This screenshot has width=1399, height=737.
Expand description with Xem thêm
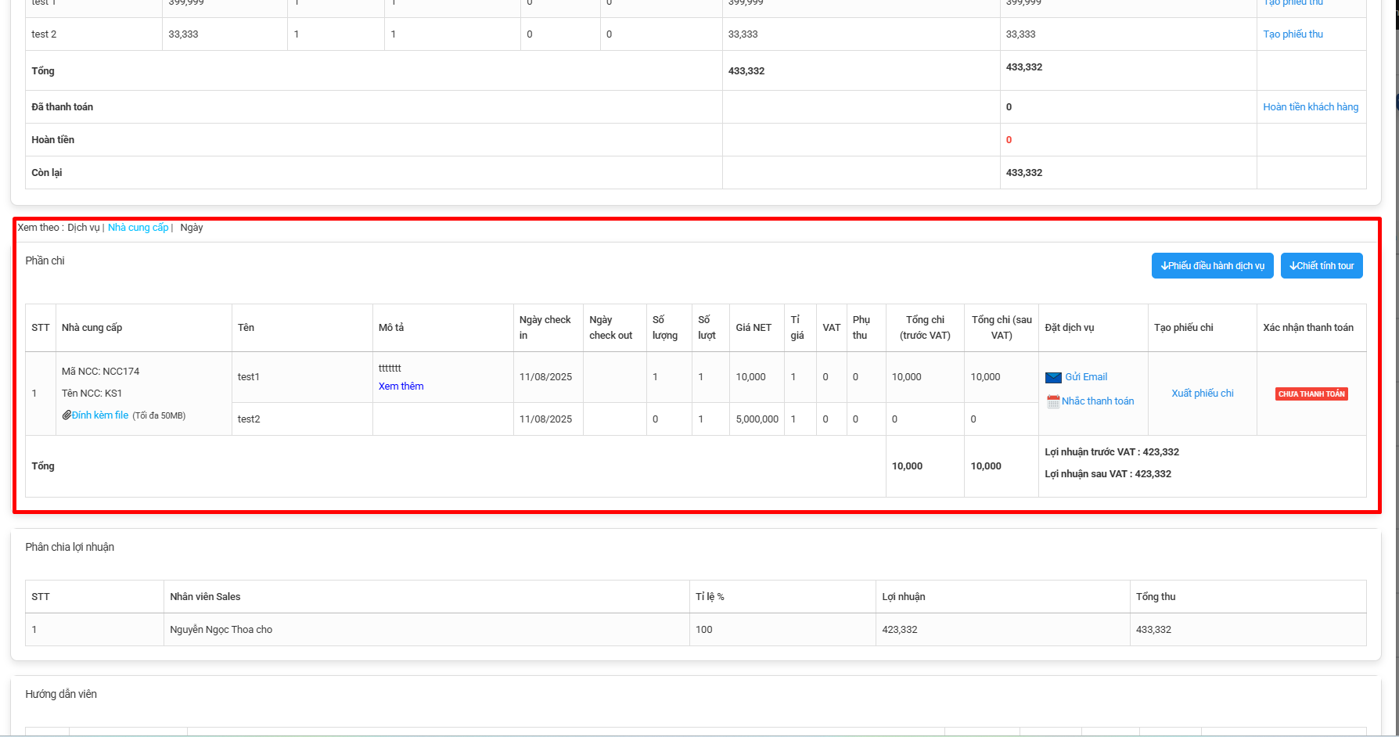pyautogui.click(x=401, y=386)
